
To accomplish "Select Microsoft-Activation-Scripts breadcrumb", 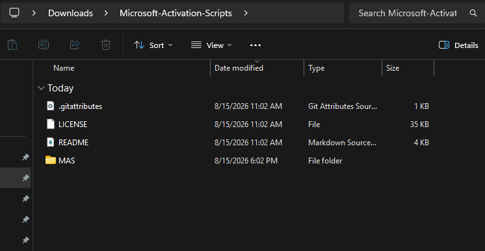I will tap(176, 13).
